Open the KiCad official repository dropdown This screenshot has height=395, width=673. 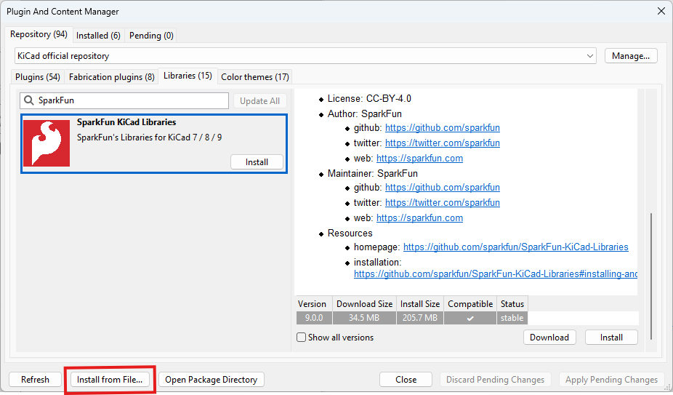tap(305, 56)
